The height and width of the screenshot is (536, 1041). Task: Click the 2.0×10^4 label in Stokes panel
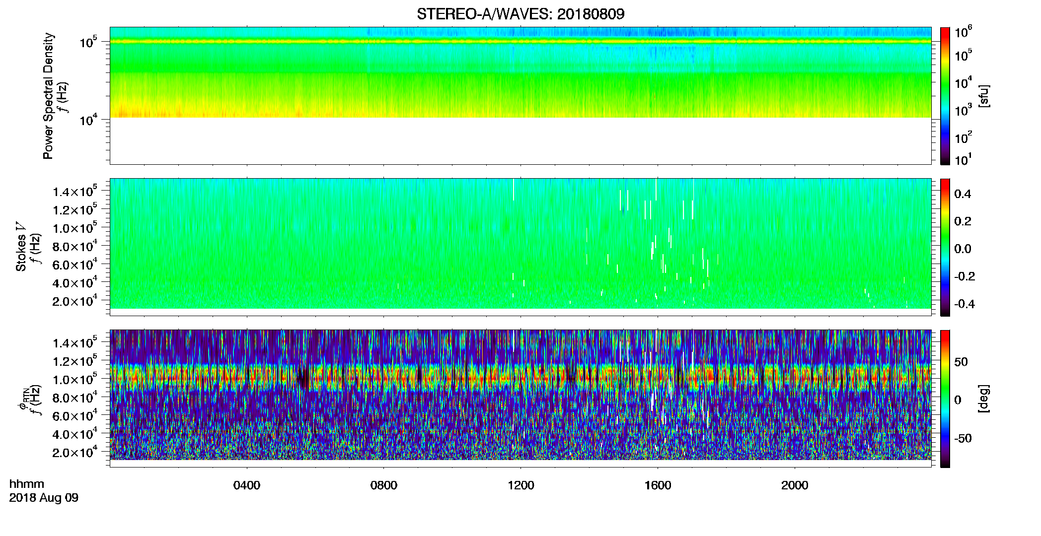tap(75, 301)
